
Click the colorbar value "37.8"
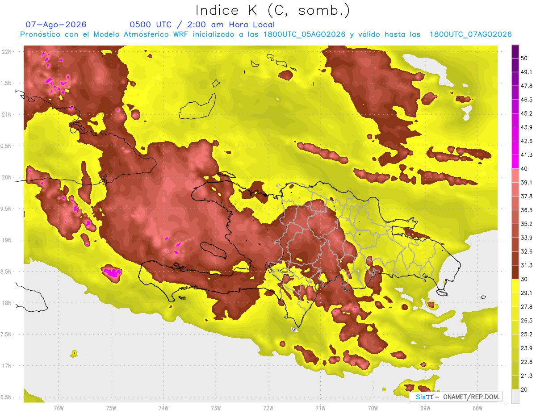coord(526,197)
